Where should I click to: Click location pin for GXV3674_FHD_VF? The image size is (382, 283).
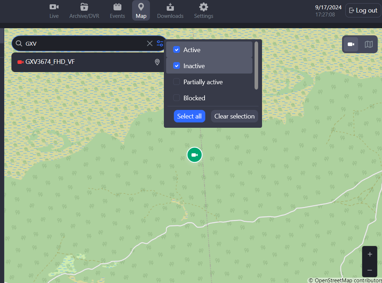(x=157, y=62)
